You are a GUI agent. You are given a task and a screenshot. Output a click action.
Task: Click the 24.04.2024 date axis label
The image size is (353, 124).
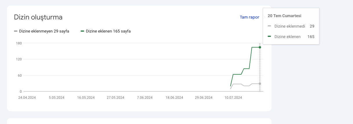27,98
